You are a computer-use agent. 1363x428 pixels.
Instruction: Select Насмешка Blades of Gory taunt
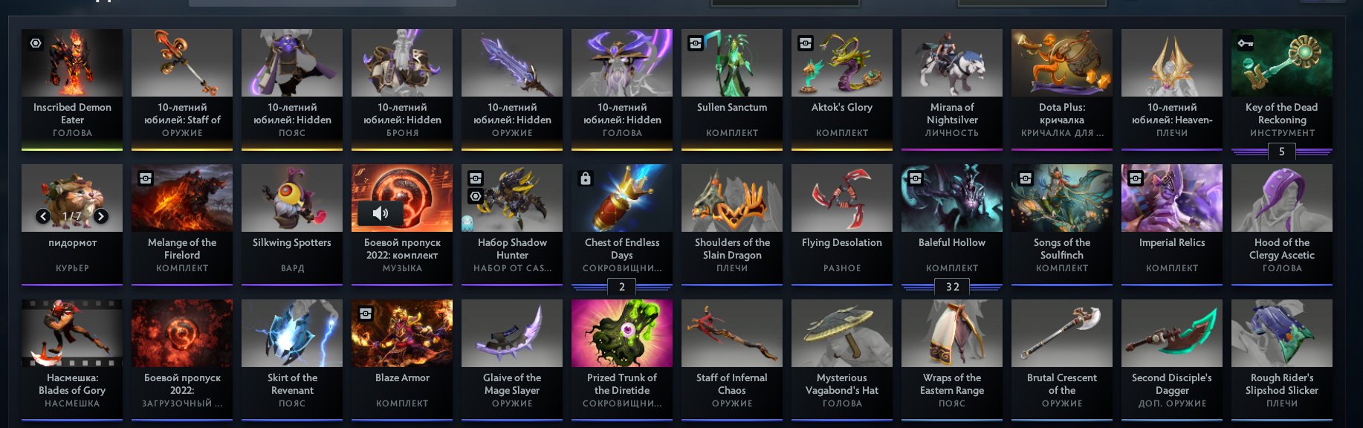[72, 360]
